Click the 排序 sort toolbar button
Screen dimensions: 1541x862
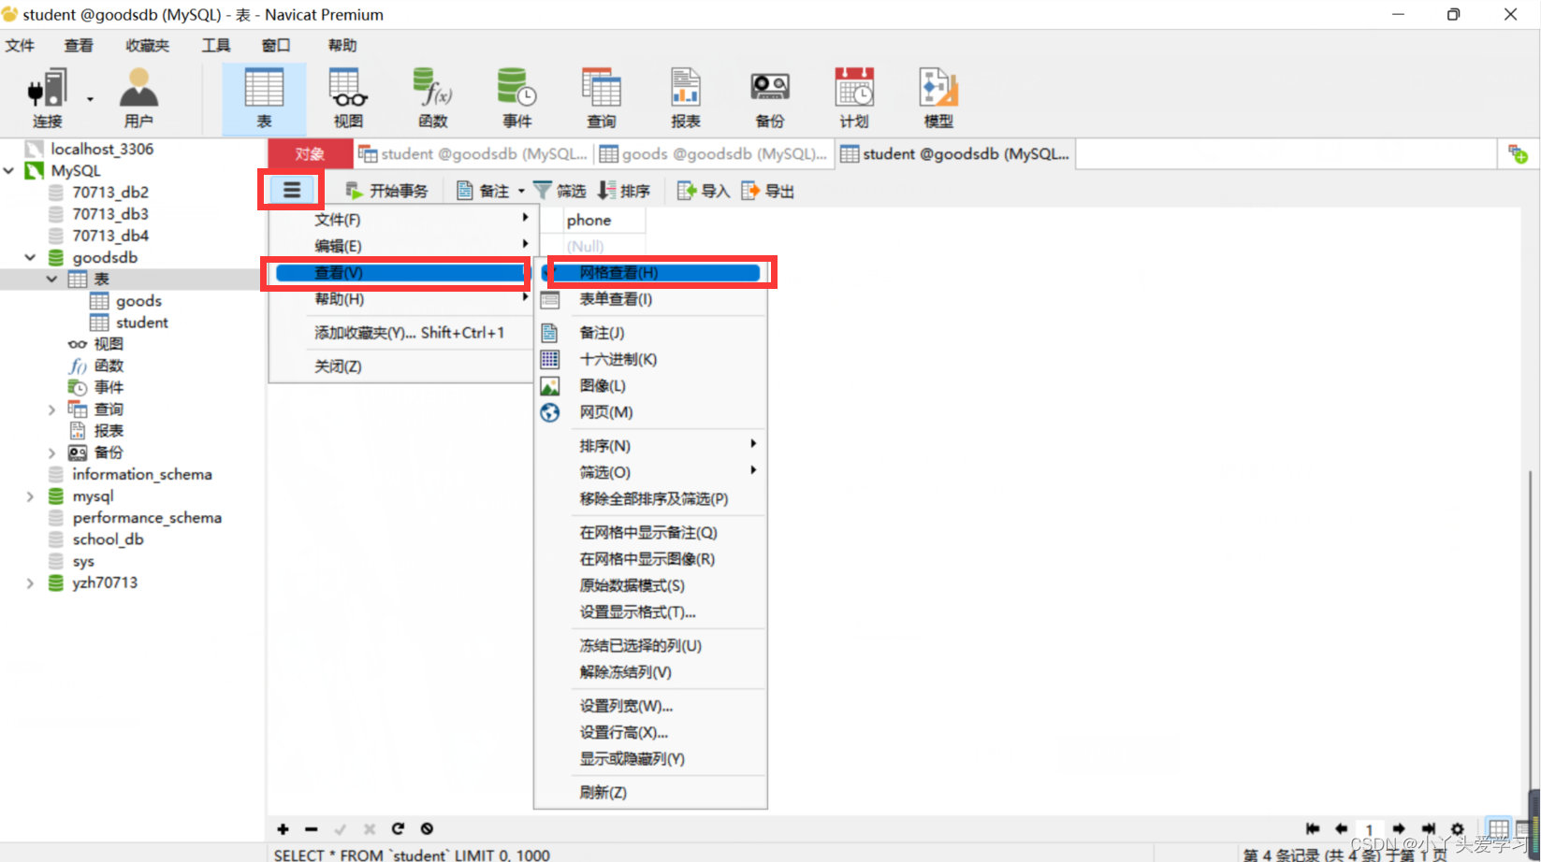coord(623,191)
